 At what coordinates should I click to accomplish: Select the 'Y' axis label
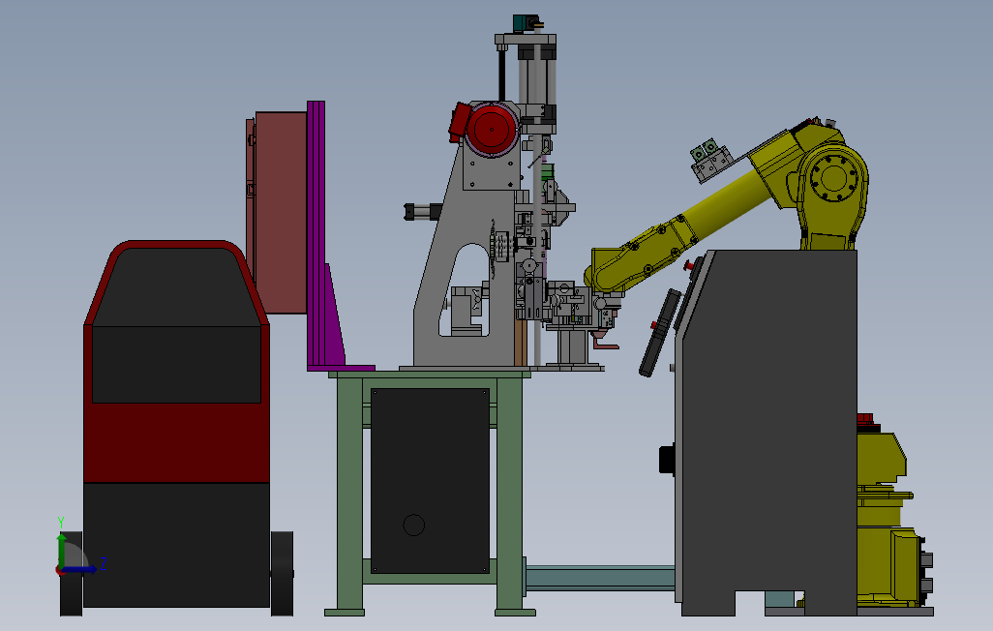point(61,522)
